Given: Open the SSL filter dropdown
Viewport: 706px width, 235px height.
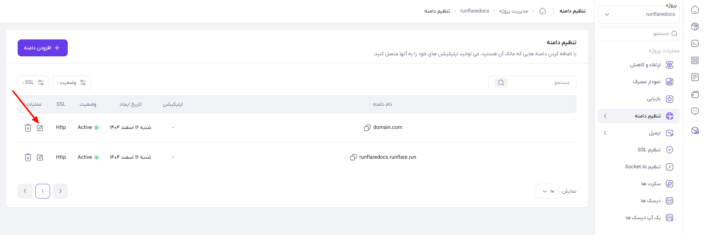Looking at the screenshot, I should tap(33, 83).
